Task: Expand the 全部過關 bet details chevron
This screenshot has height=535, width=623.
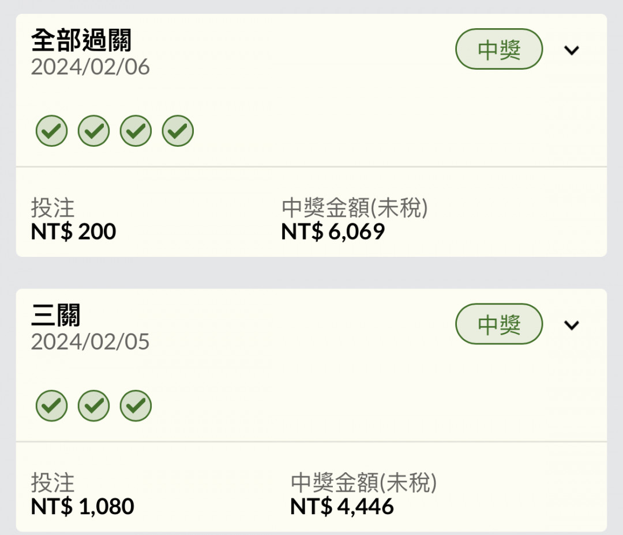Action: pyautogui.click(x=572, y=50)
